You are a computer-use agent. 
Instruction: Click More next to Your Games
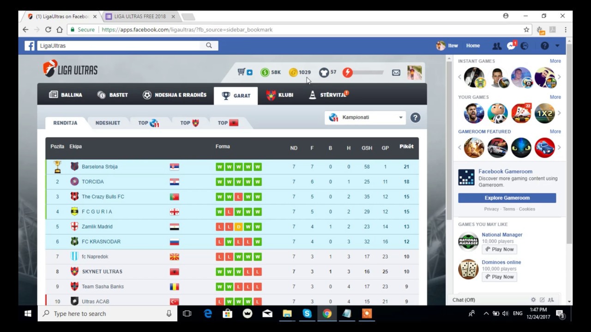555,97
